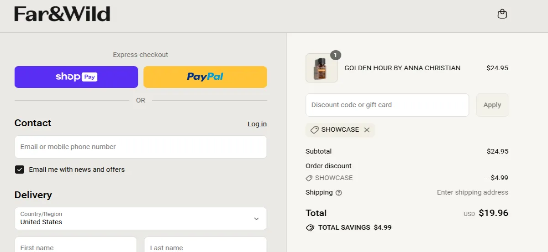Remove the SHOWCASE discount code
The image size is (548, 252).
click(x=367, y=130)
